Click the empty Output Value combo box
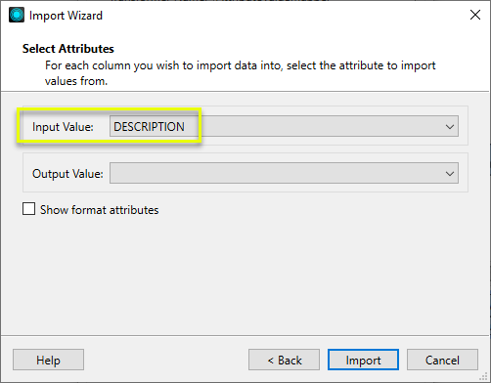The image size is (491, 383). click(284, 173)
